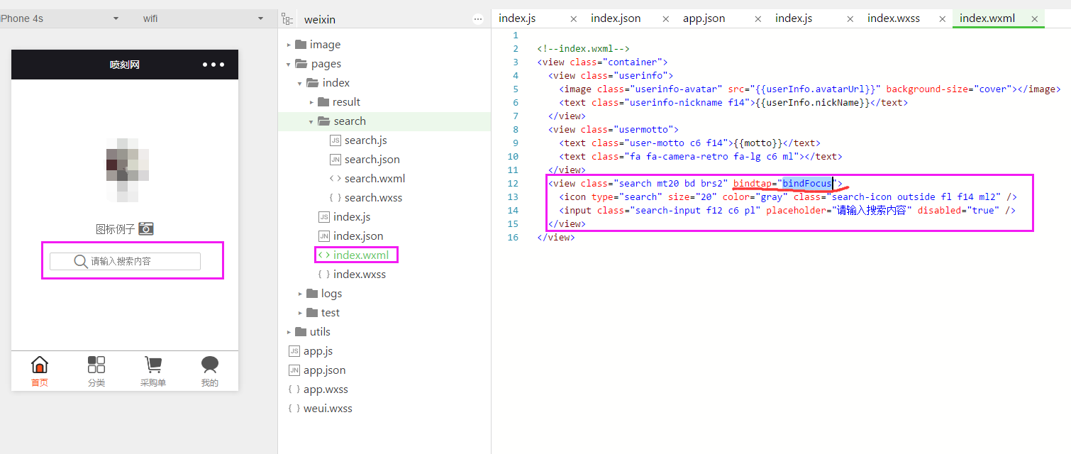1071x454 pixels.
Task: Click the JS icon beside app.js
Action: coord(294,351)
